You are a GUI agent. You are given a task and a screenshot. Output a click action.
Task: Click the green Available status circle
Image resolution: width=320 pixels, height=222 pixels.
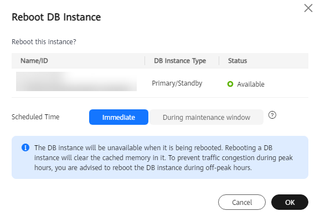(230, 84)
